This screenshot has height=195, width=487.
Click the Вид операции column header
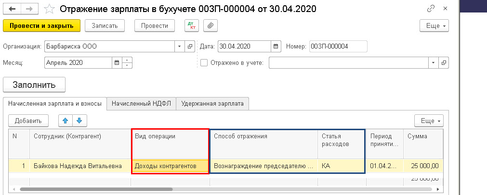(x=170, y=144)
